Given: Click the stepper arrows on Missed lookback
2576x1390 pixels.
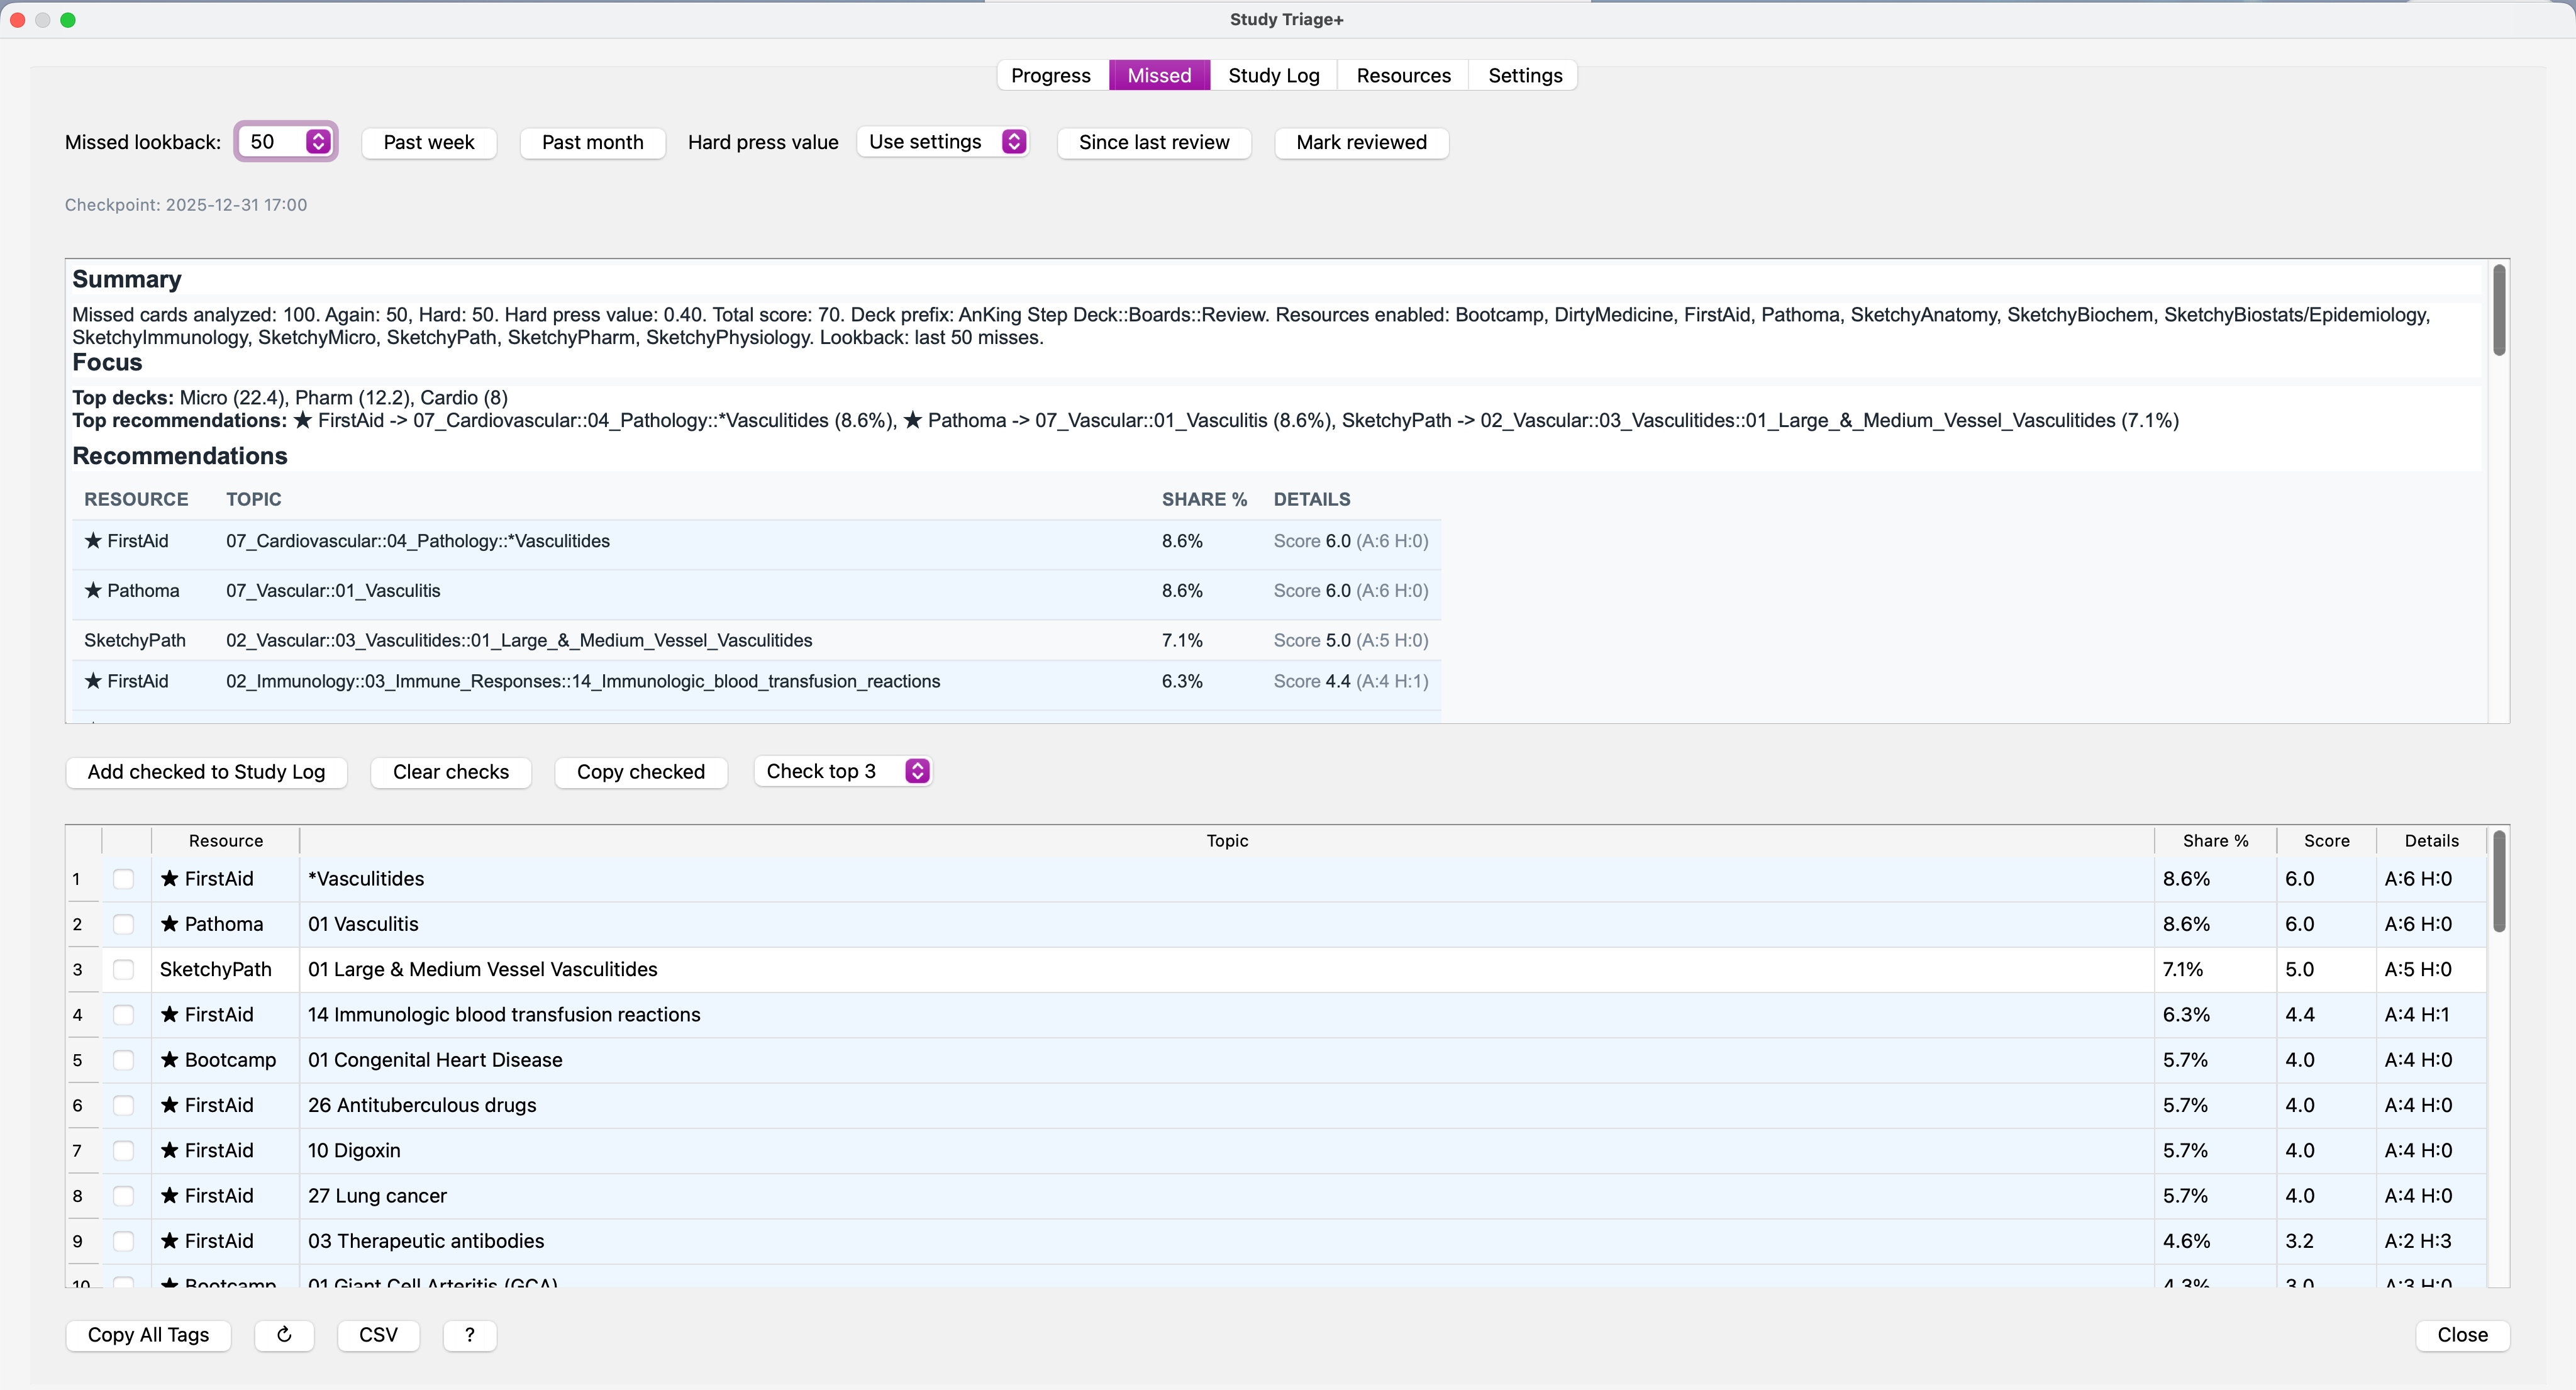Looking at the screenshot, I should pyautogui.click(x=318, y=142).
